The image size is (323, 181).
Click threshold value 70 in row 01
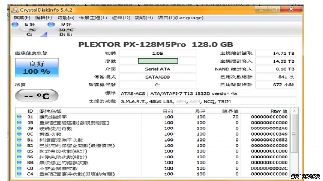pyautogui.click(x=236, y=117)
